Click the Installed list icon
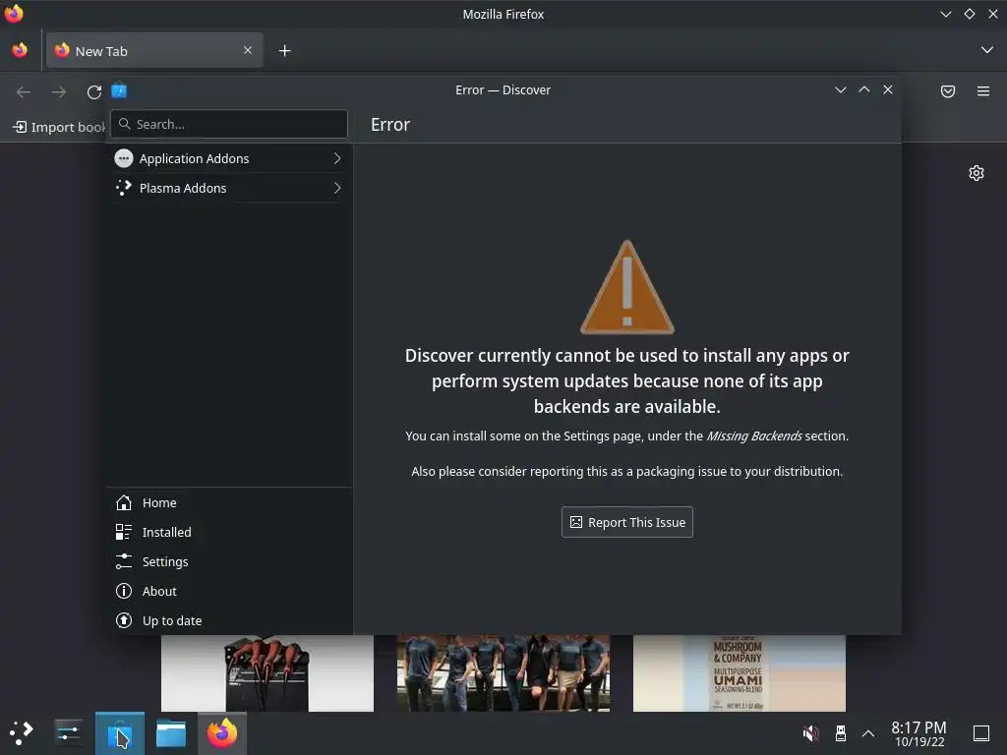The height and width of the screenshot is (755, 1007). coord(123,532)
